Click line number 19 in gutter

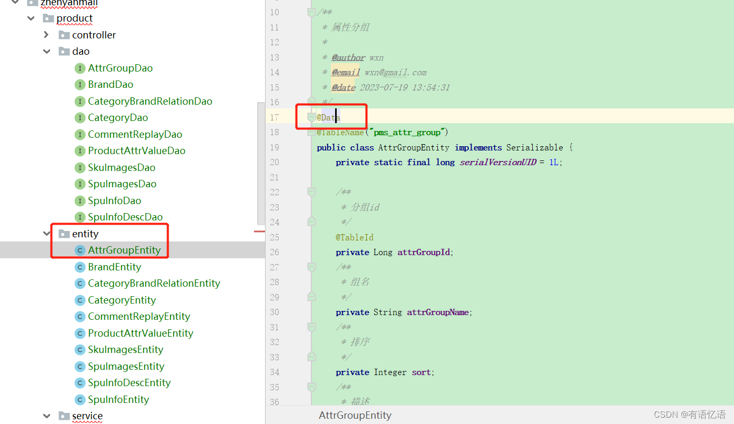tap(274, 147)
